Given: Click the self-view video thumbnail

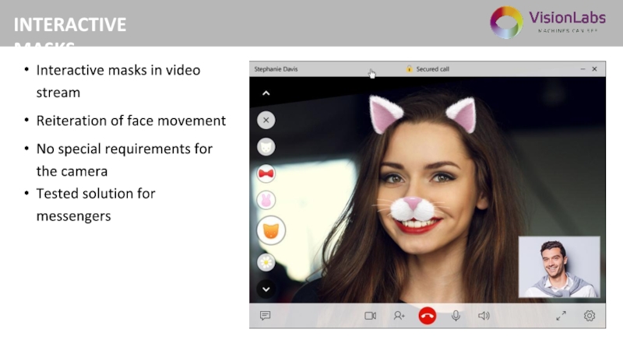Looking at the screenshot, I should click(x=559, y=267).
